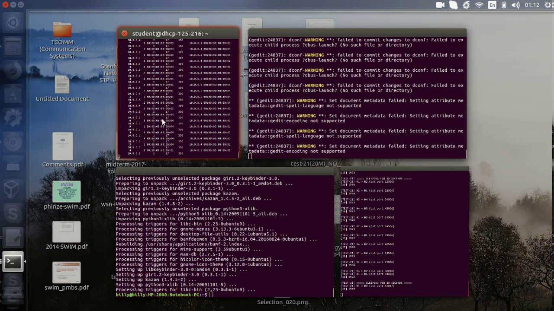Open the Files manager in the launcher
This screenshot has height=311, width=554.
tap(13, 46)
